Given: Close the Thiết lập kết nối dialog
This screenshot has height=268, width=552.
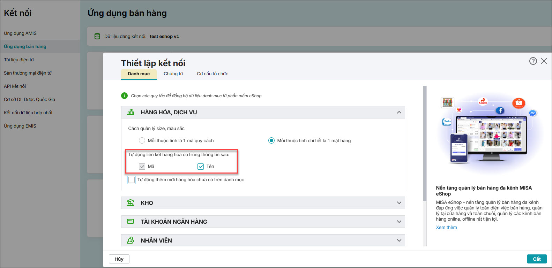Looking at the screenshot, I should tap(544, 61).
